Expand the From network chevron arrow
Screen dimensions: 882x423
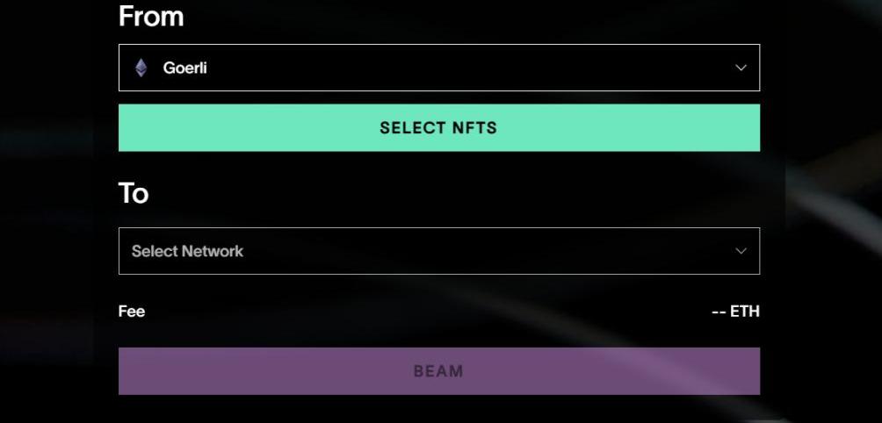tap(741, 68)
